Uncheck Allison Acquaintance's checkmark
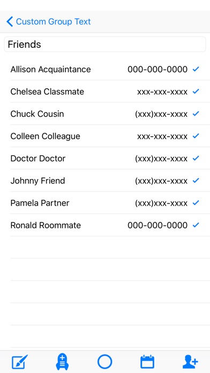 click(196, 69)
